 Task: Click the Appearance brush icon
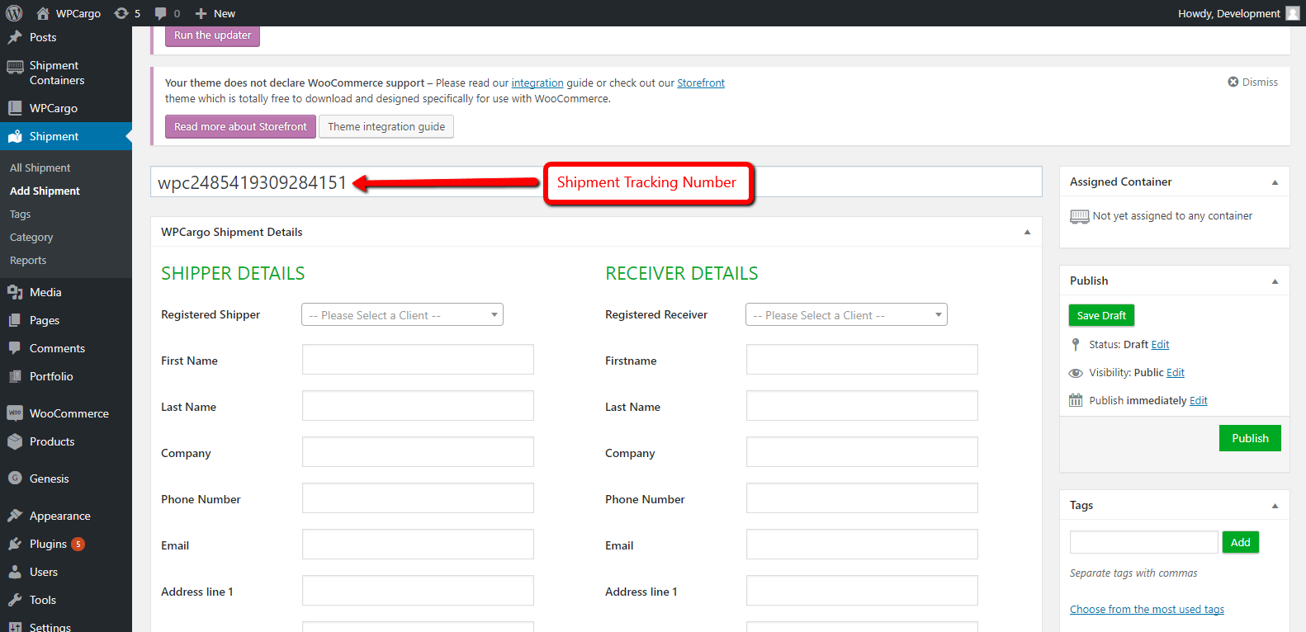(15, 516)
